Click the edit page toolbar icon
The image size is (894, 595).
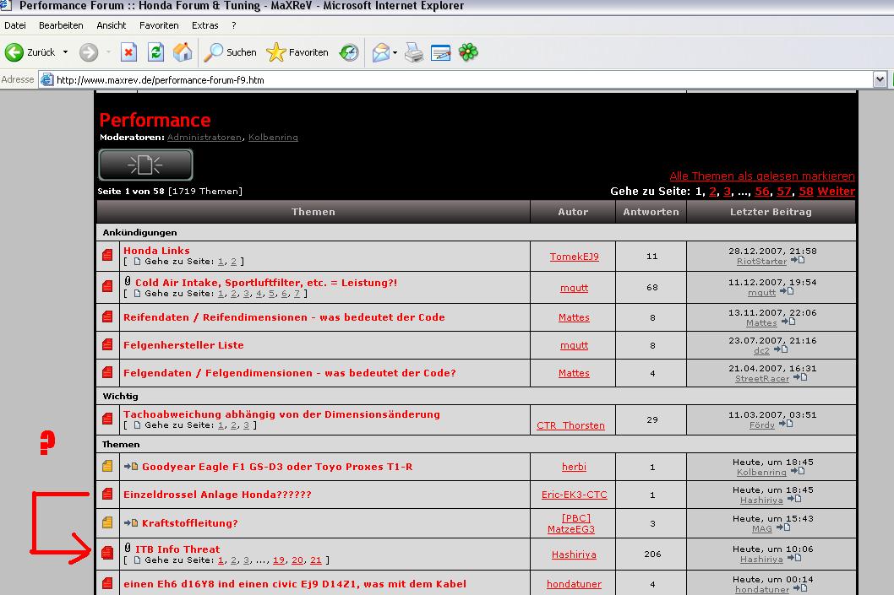tap(441, 52)
